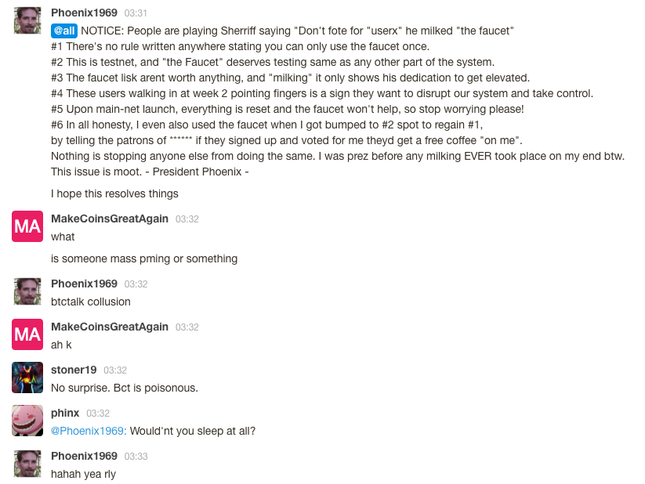Image resolution: width=645 pixels, height=484 pixels.
Task: Click Phoenix1969's avatar beside 'hahah yea rly'
Action: coord(27,464)
